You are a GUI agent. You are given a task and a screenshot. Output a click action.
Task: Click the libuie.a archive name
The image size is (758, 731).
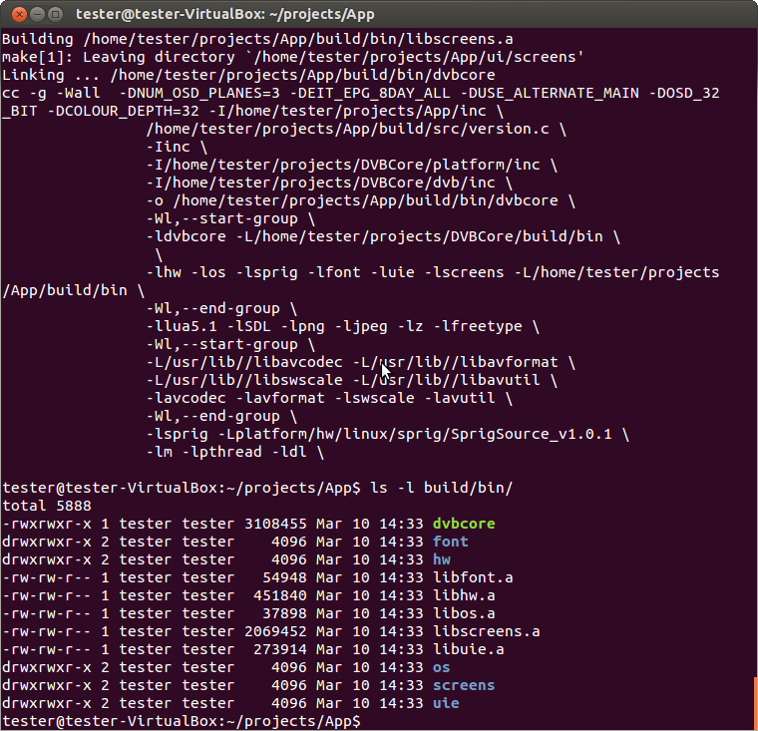468,649
